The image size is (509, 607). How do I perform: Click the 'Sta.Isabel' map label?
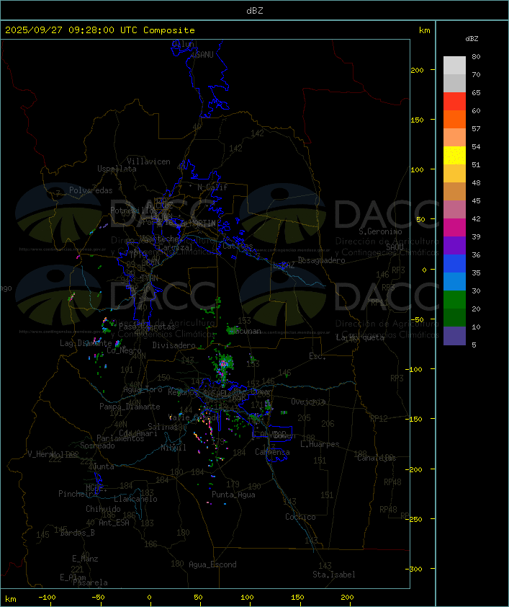(x=334, y=575)
